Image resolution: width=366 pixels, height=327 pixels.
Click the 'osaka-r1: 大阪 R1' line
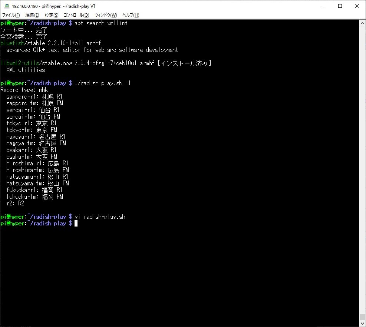point(31,150)
